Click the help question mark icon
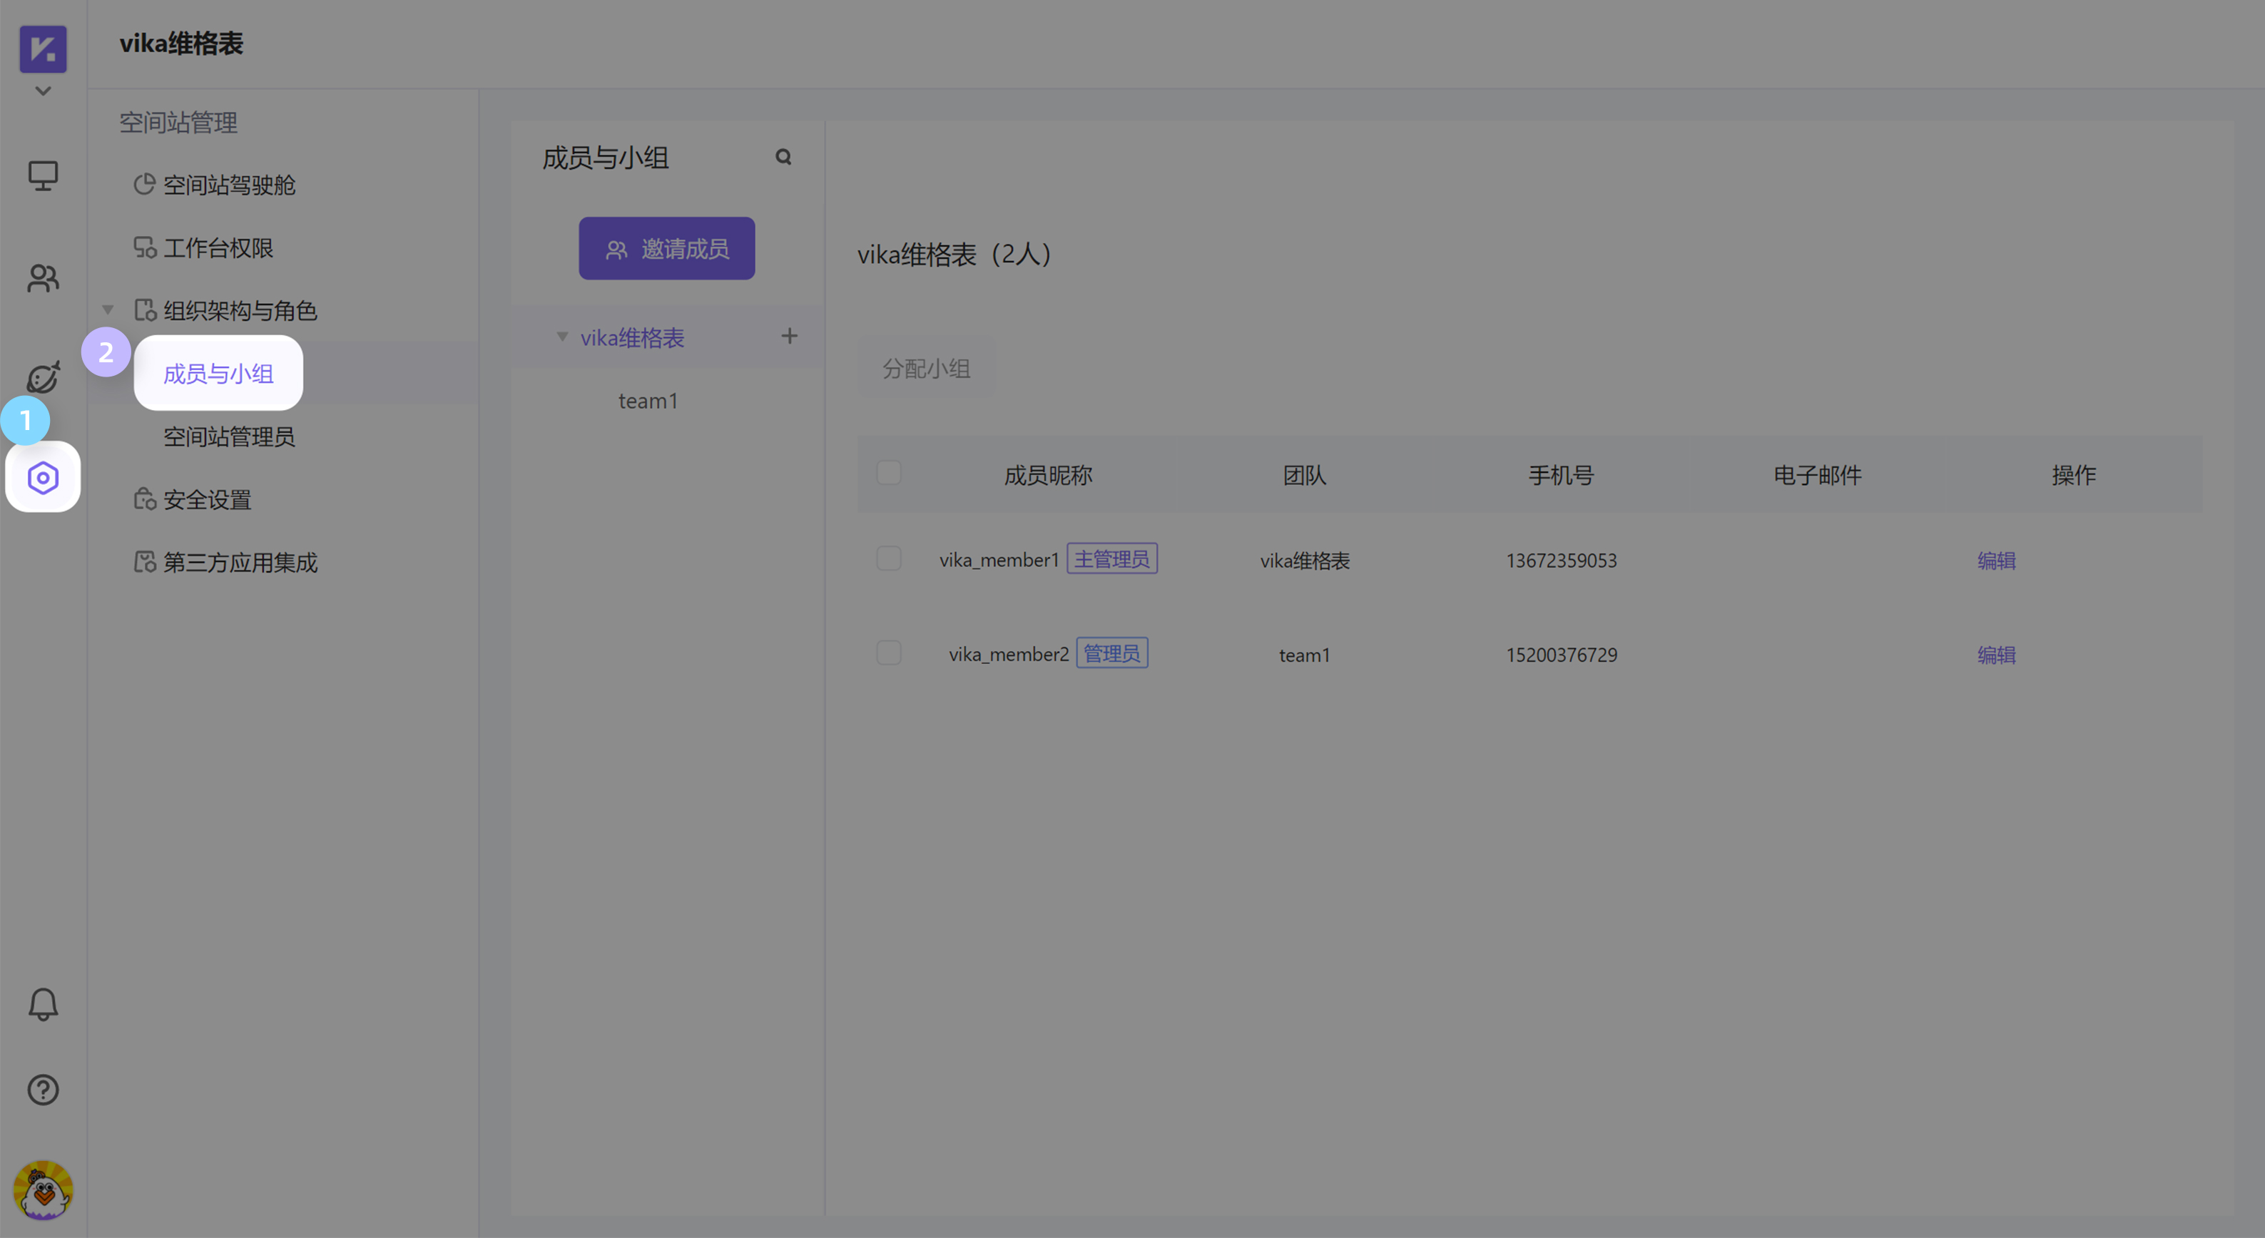This screenshot has height=1238, width=2265. (42, 1090)
